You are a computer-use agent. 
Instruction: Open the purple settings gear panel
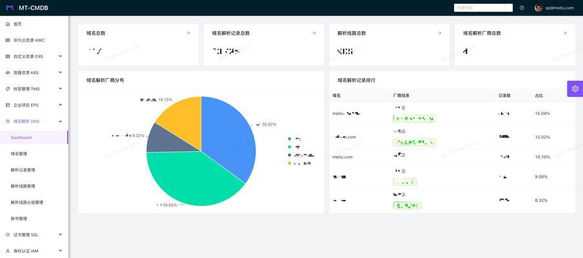575,89
